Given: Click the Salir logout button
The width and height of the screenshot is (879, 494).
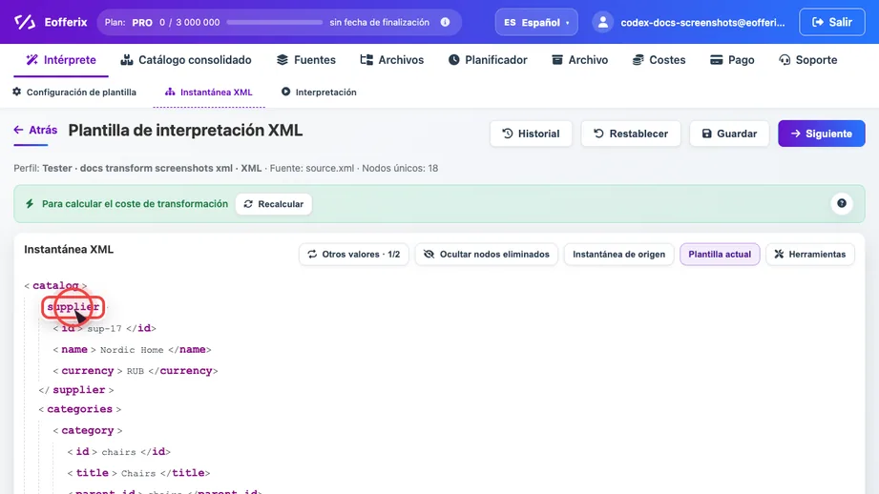Looking at the screenshot, I should [x=832, y=22].
